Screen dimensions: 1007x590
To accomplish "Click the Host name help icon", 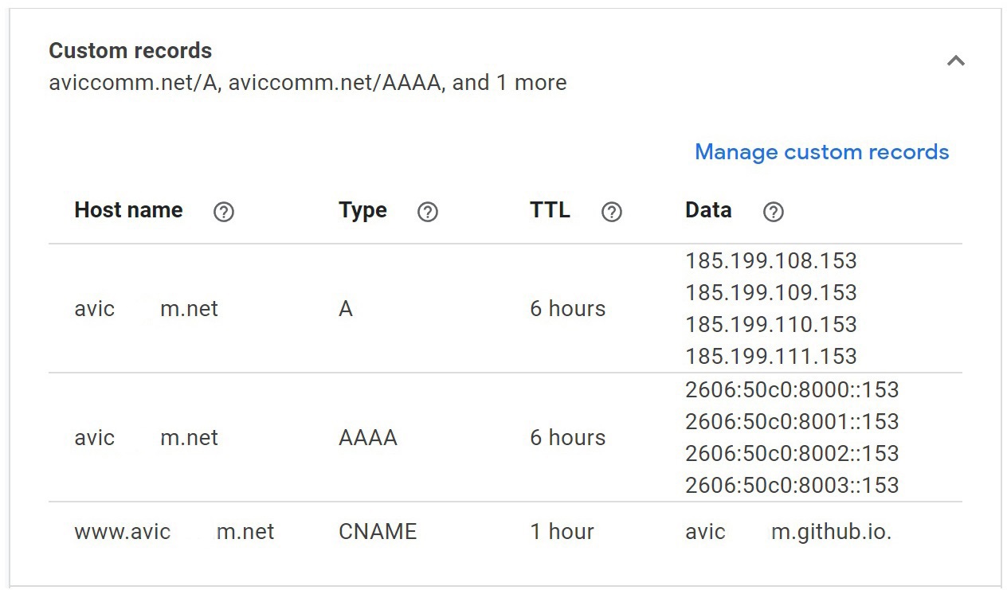I will point(224,212).
